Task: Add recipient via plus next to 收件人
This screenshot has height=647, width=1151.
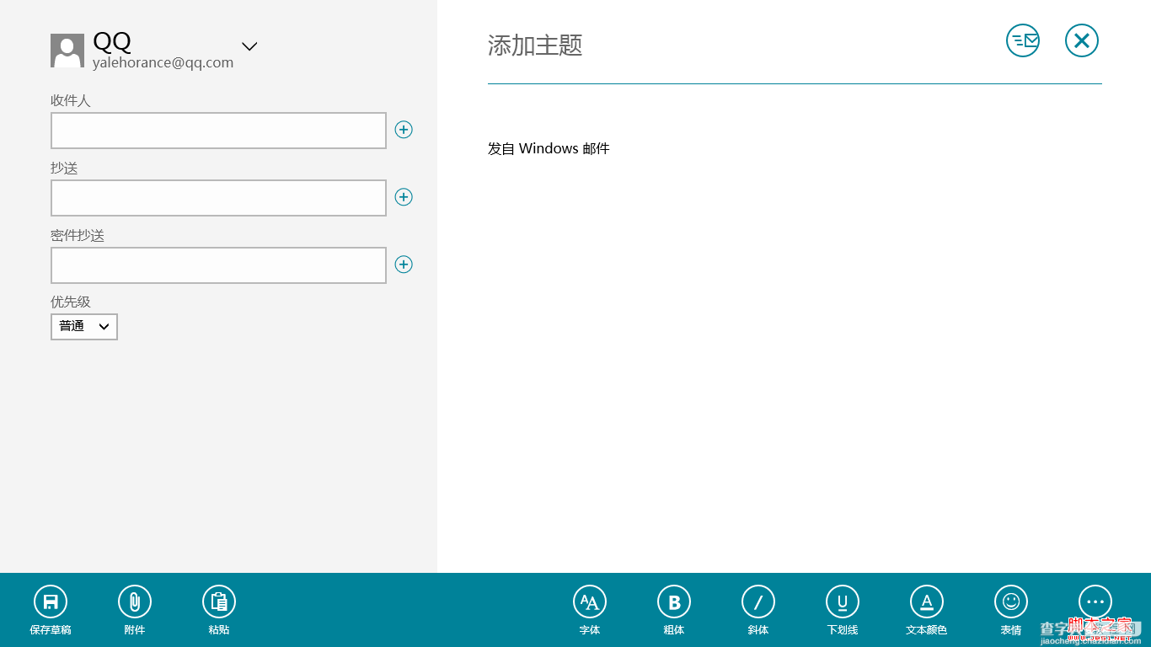Action: point(404,130)
